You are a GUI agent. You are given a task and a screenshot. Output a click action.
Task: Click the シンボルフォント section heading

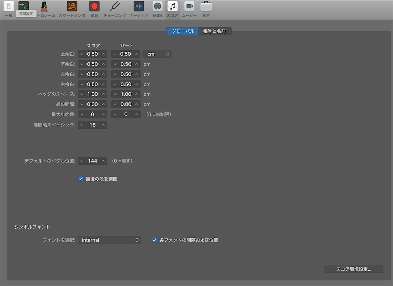(32, 227)
